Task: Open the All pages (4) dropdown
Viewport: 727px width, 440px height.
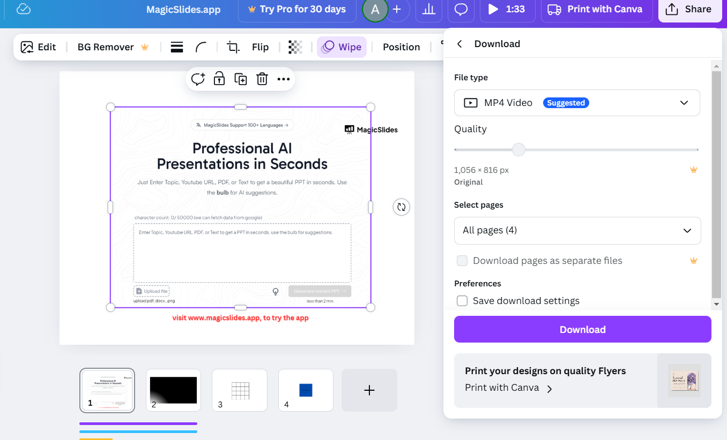Action: (x=577, y=231)
